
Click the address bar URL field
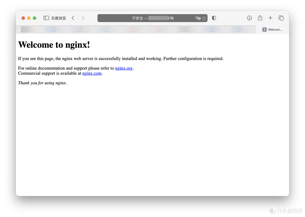pos(152,18)
